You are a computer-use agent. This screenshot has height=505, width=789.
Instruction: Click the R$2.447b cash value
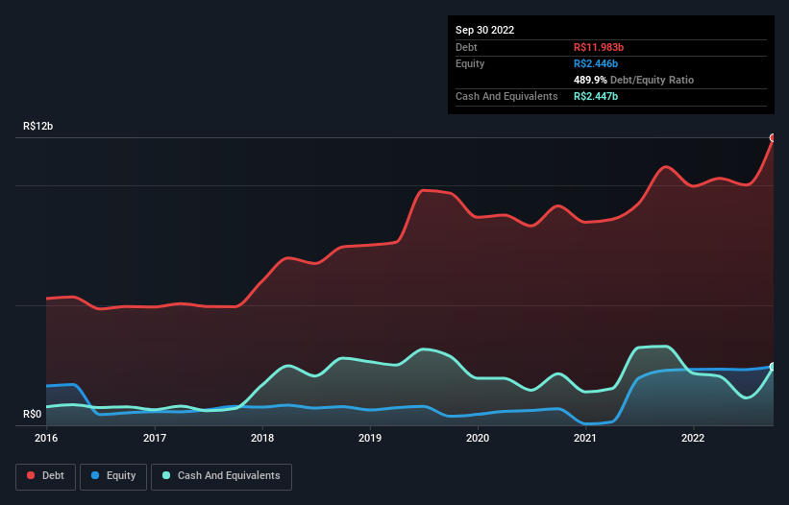click(596, 96)
